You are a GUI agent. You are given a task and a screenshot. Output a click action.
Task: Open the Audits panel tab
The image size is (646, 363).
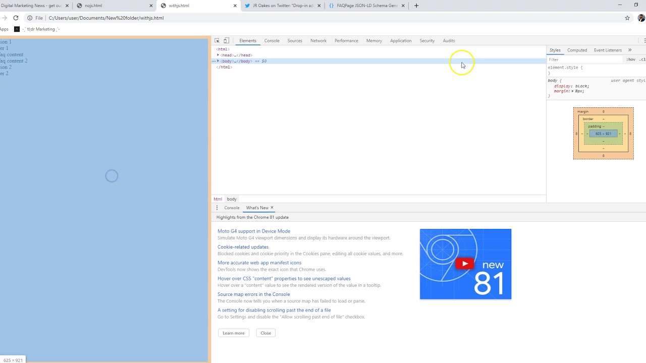click(x=449, y=41)
